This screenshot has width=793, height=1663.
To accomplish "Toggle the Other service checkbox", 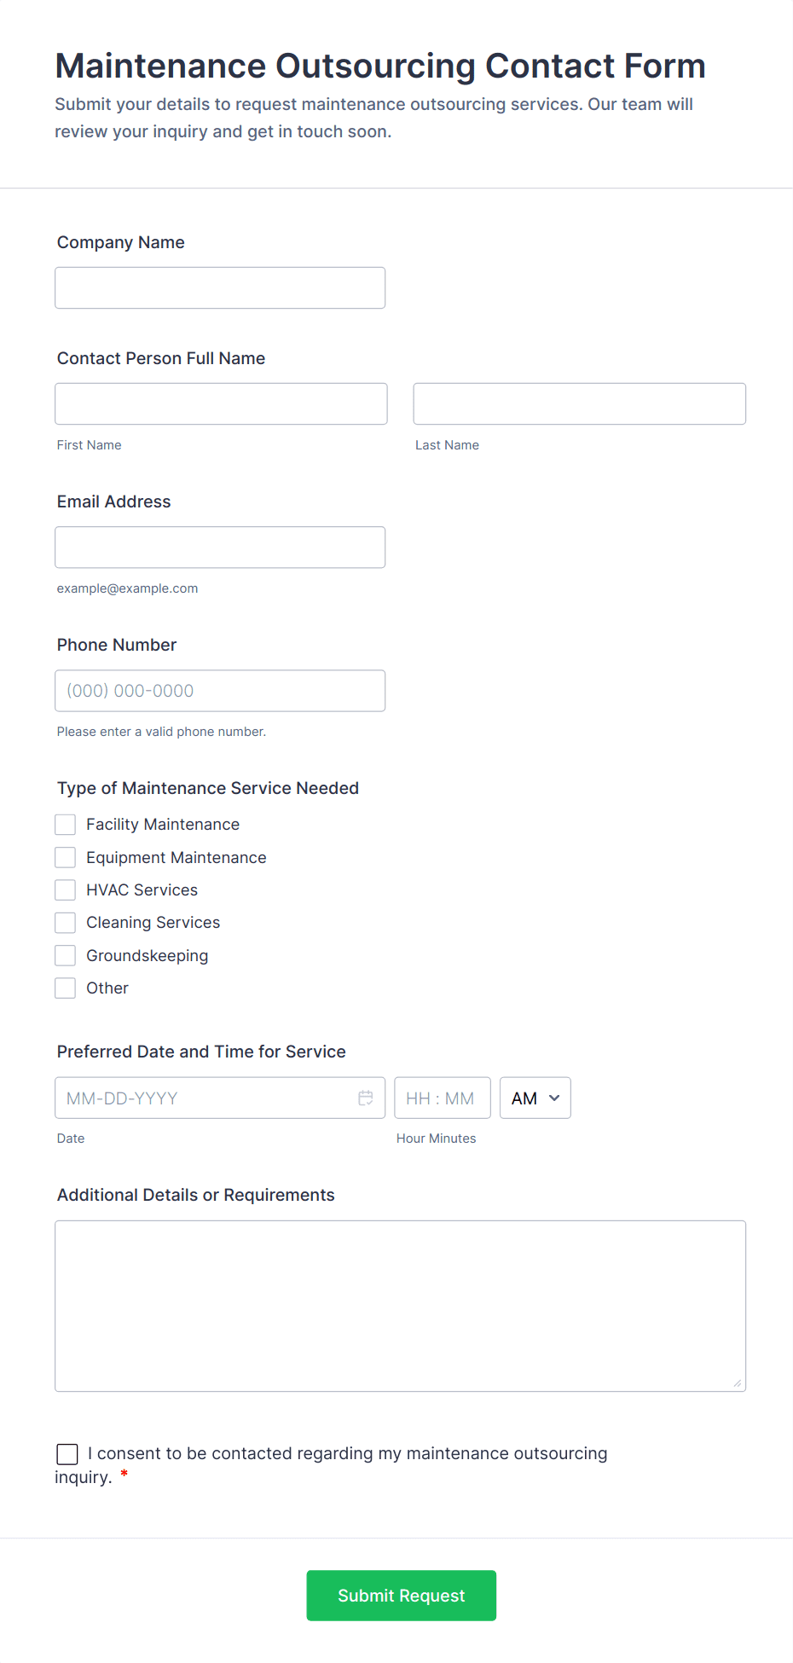I will click(66, 988).
